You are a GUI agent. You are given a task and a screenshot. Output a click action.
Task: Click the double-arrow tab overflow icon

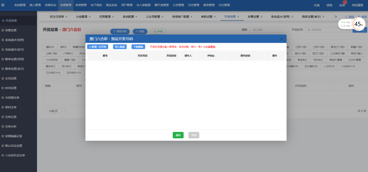click(x=336, y=17)
